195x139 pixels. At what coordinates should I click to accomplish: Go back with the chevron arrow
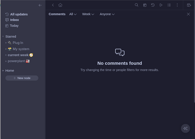[53, 5]
